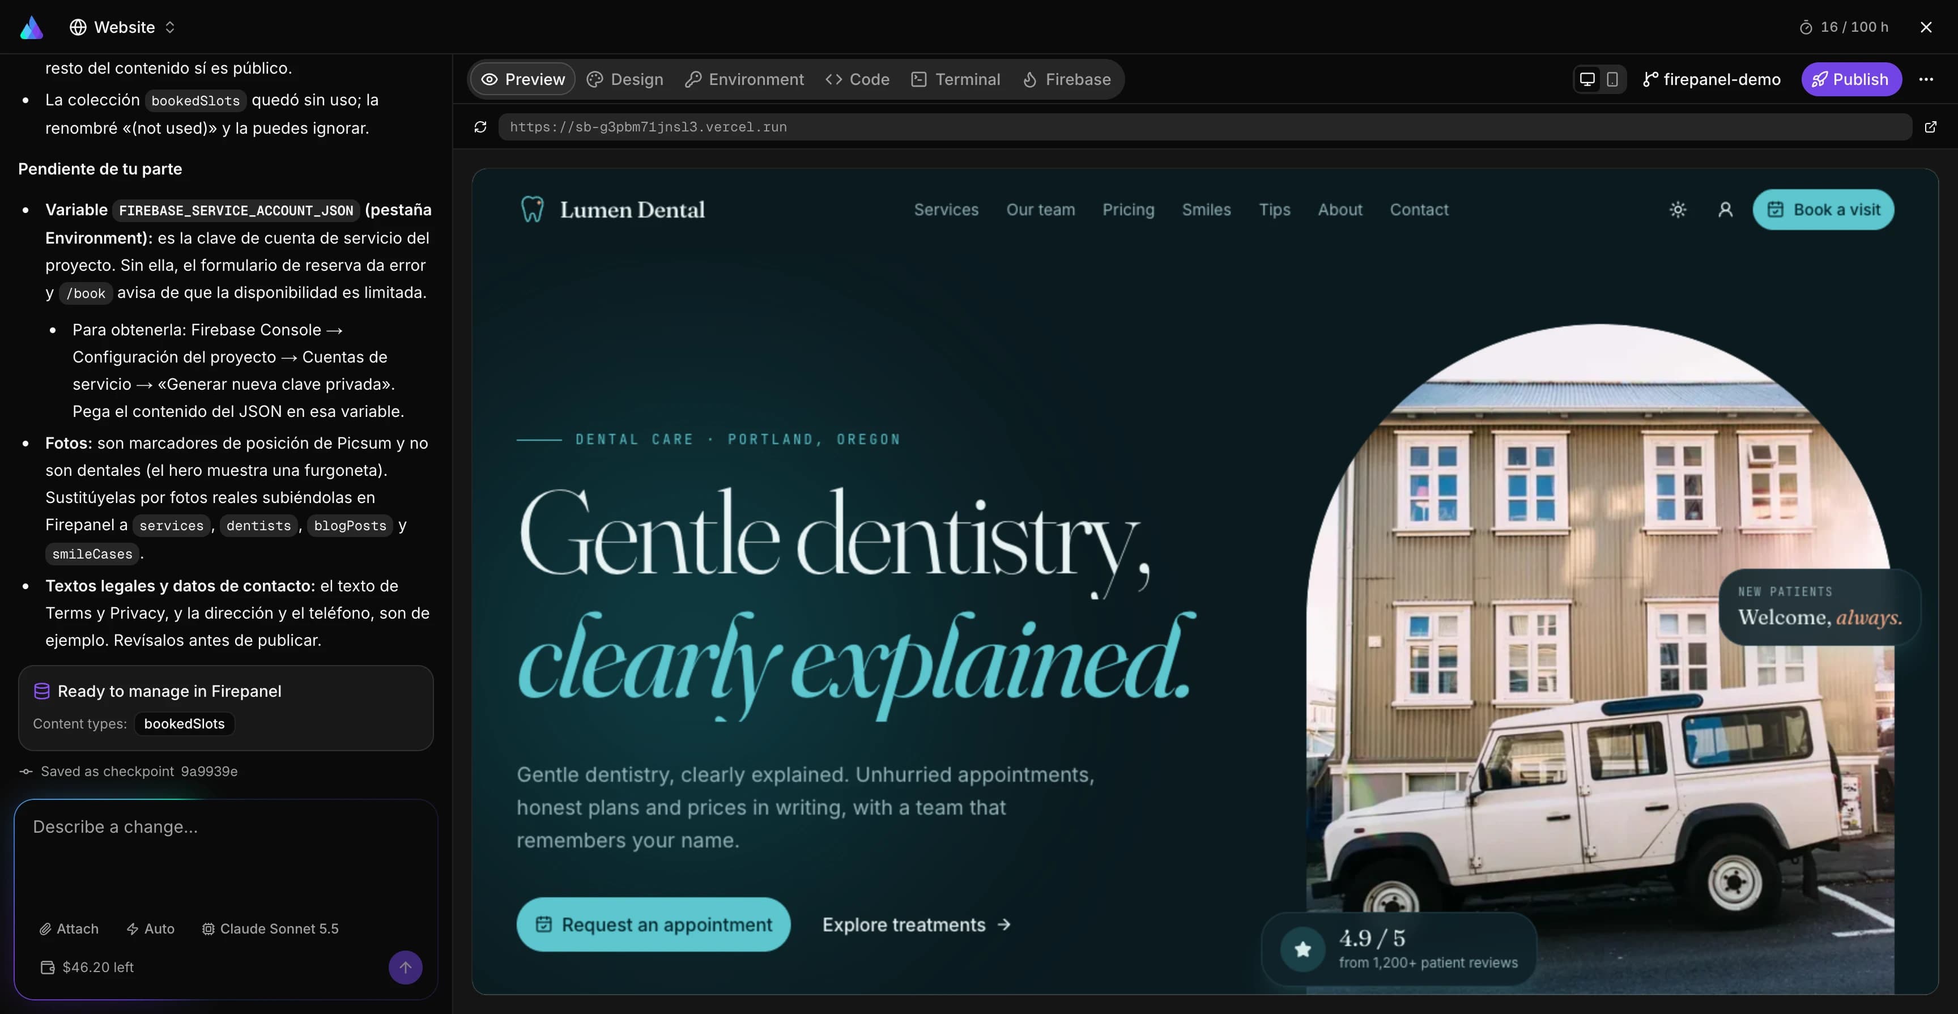Viewport: 1958px width, 1014px height.
Task: Open preview in new window icon
Action: pyautogui.click(x=1931, y=127)
